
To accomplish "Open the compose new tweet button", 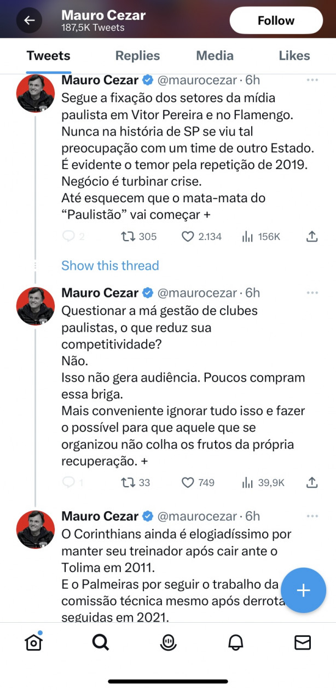I will 303,590.
